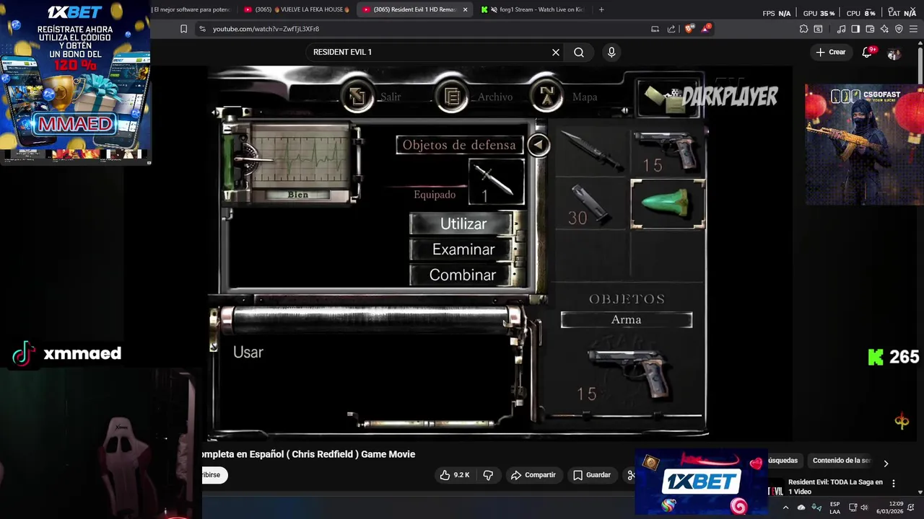Click the bookmark icon left of address

pyautogui.click(x=183, y=29)
